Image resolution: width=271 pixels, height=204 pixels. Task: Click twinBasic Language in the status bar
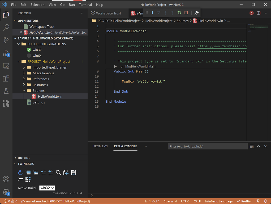pyautogui.click(x=218, y=201)
